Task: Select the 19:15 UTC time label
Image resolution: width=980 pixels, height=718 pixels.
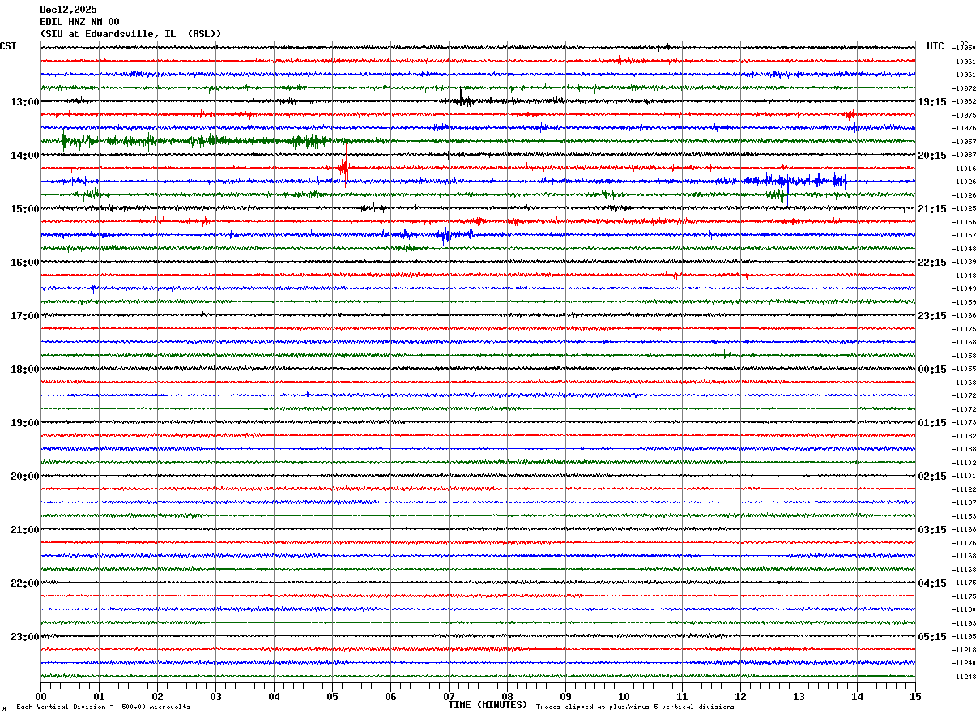Action: click(x=931, y=102)
